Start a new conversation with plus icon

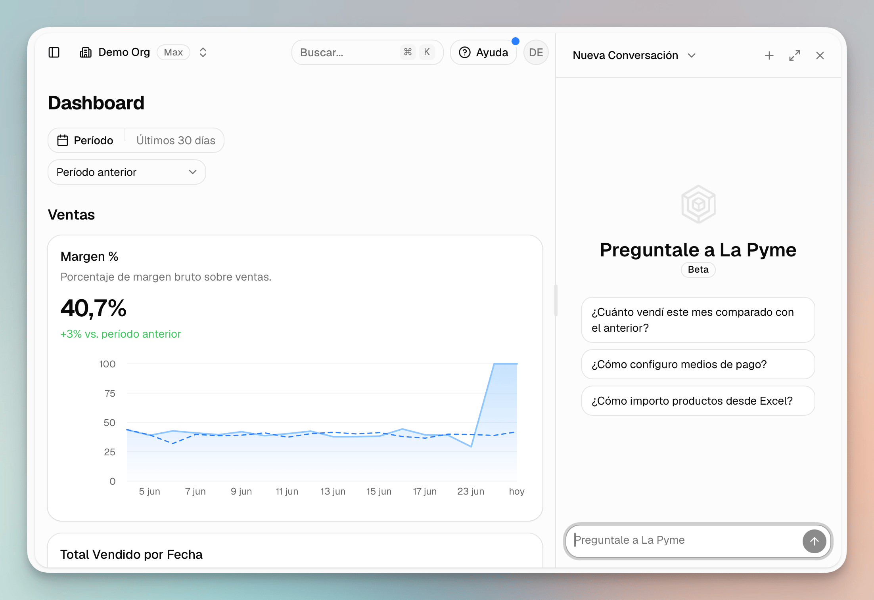(x=769, y=55)
